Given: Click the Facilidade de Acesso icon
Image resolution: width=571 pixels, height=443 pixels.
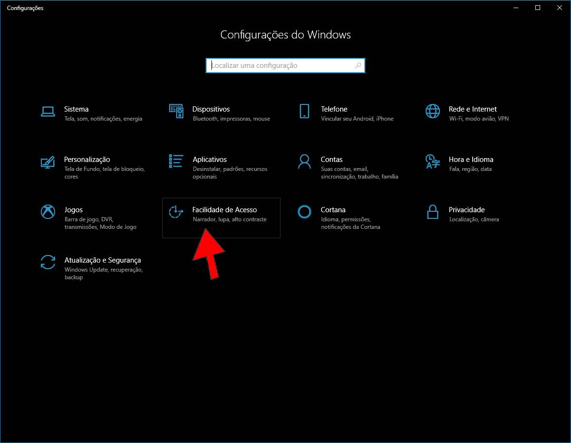Looking at the screenshot, I should point(176,212).
